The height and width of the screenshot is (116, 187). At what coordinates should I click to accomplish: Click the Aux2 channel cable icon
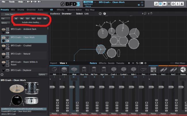pyautogui.click(x=173, y=70)
